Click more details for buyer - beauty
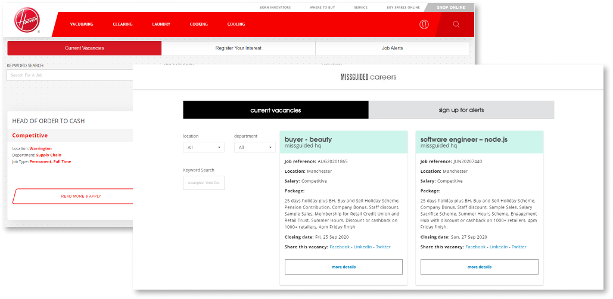Viewport: 613px width, 299px height. [344, 267]
